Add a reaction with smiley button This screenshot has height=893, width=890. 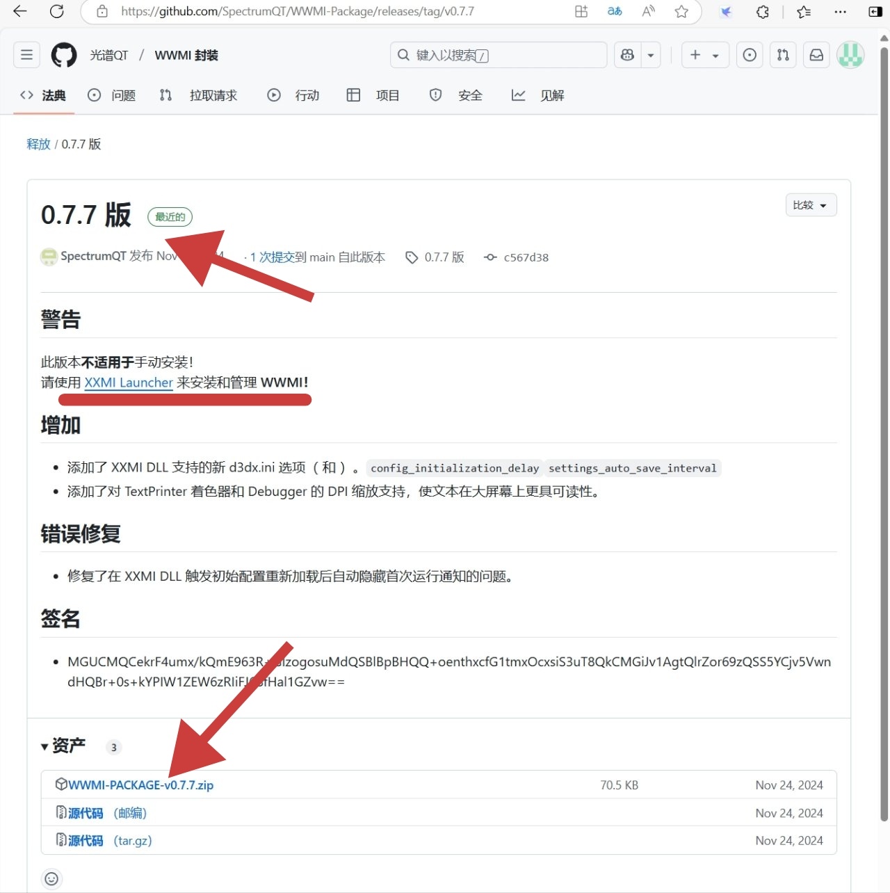(x=51, y=879)
